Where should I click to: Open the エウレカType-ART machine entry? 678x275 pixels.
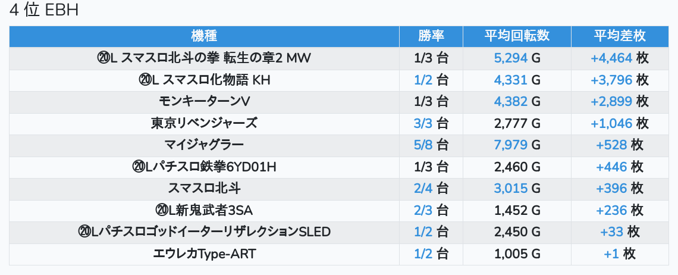click(204, 254)
